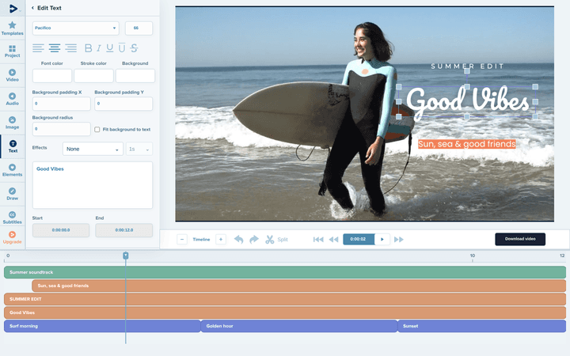Toggle overline formatting
Viewport: 570px width, 356px height.
click(x=122, y=48)
